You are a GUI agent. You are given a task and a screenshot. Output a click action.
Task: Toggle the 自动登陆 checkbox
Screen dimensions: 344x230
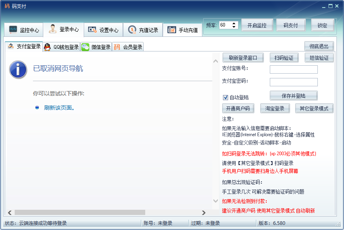(x=225, y=97)
